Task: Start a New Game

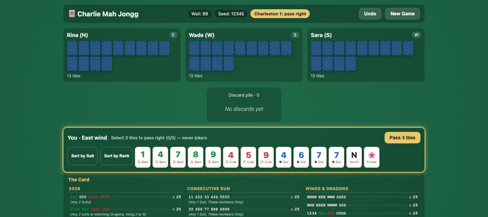Action: (x=402, y=14)
